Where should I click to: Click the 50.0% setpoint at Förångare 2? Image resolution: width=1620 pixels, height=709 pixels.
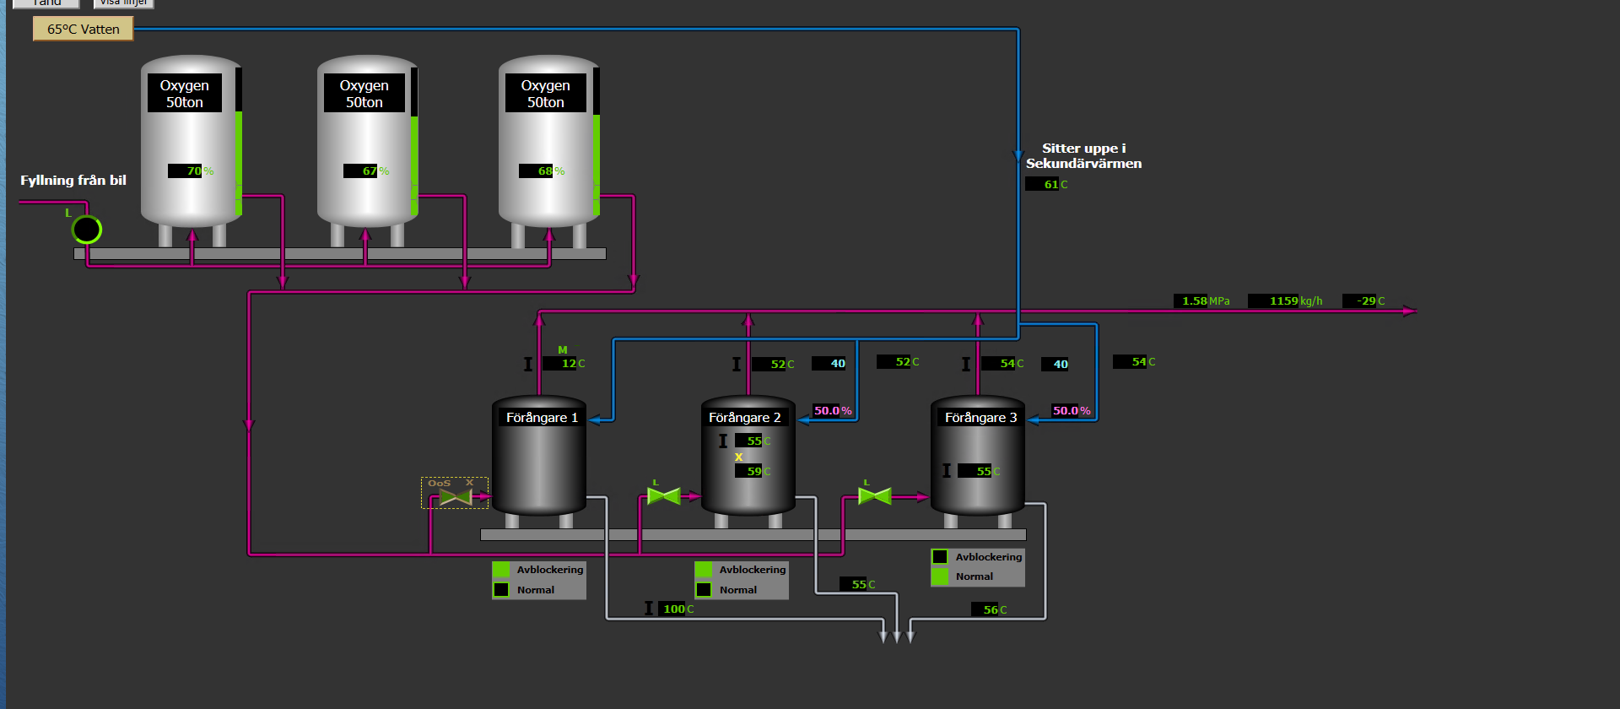coord(832,411)
